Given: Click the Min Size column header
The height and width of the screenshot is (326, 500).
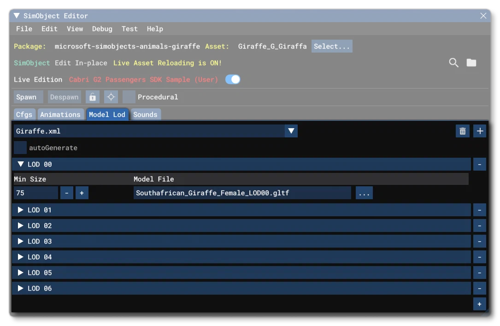Looking at the screenshot, I should 30,179.
